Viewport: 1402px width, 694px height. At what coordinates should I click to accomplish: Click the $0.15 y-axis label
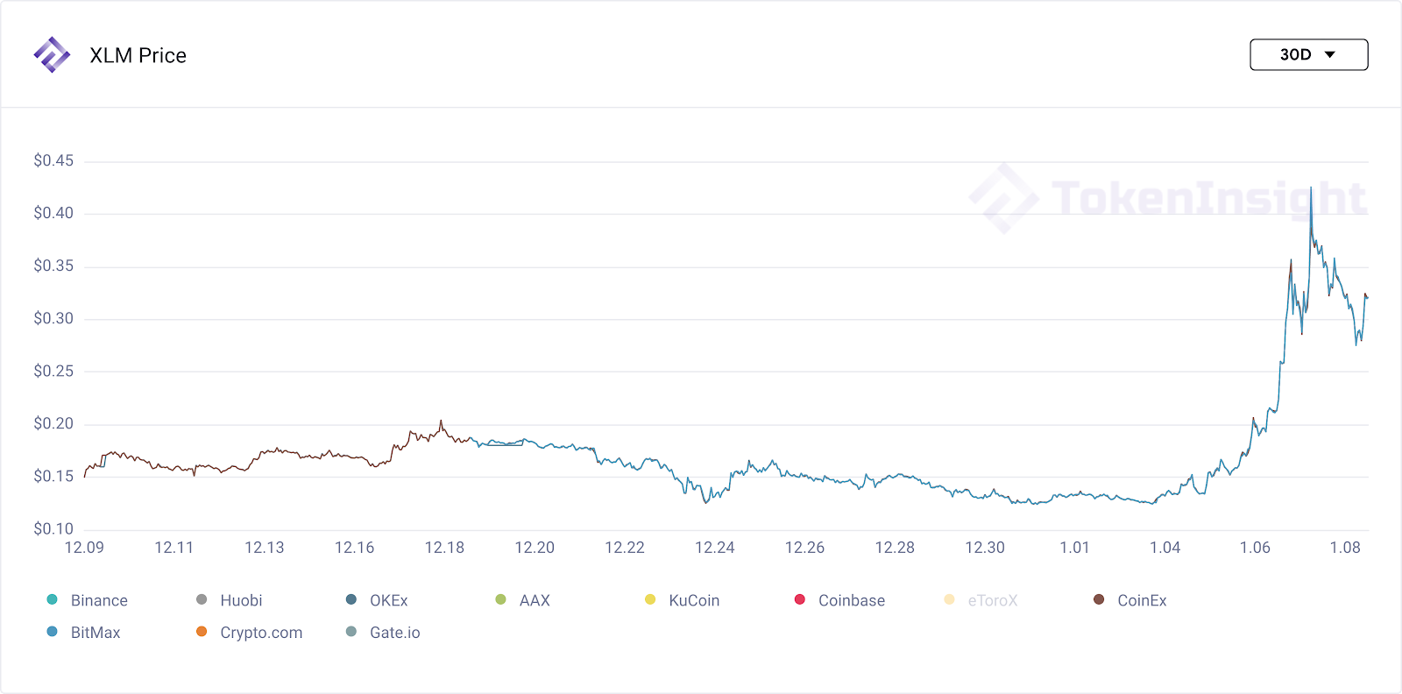53,476
